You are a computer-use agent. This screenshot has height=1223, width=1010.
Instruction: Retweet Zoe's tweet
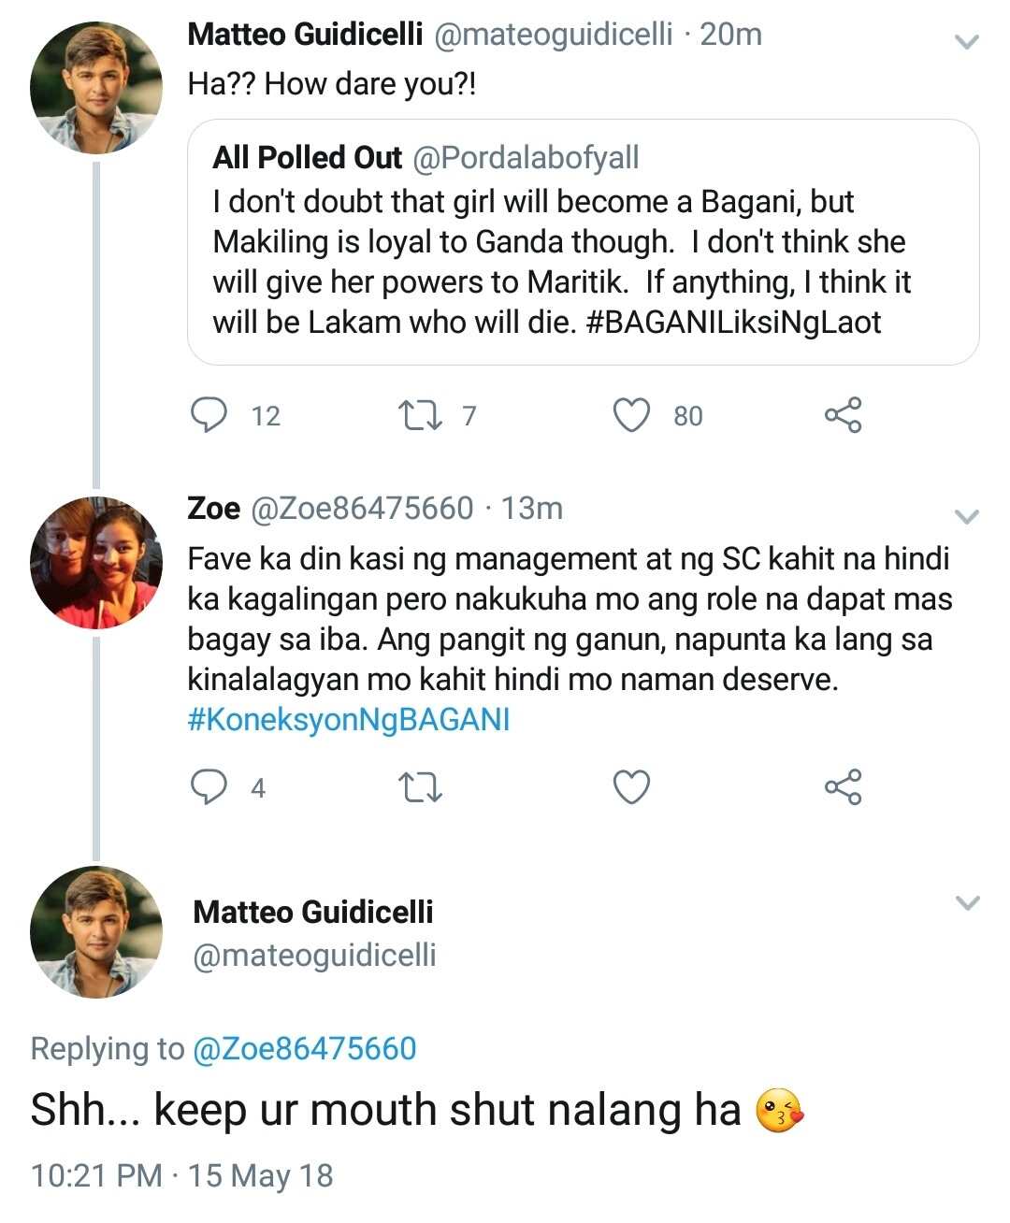coord(420,787)
